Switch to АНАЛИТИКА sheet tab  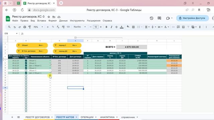[x=107, y=117]
